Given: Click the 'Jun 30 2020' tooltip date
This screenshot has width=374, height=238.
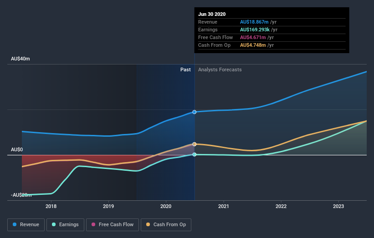Looking at the screenshot, I should pyautogui.click(x=212, y=14).
